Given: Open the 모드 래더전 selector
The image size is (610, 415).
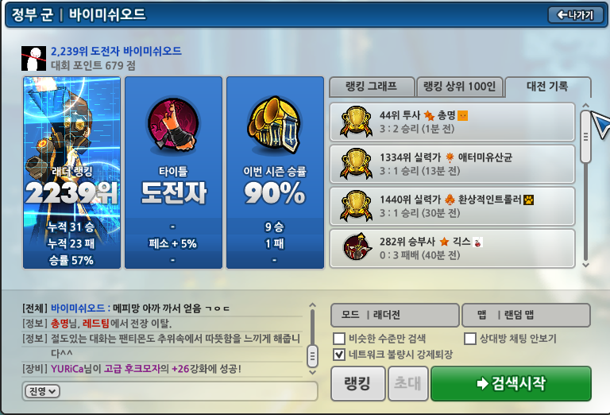Looking at the screenshot, I should [395, 315].
